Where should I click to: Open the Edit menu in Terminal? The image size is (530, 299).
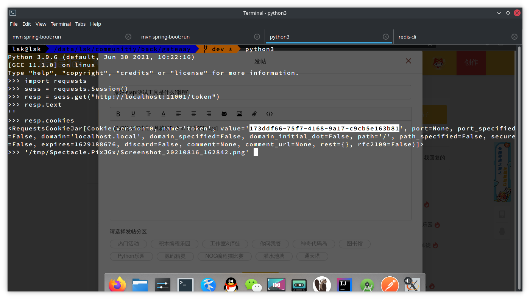click(26, 24)
